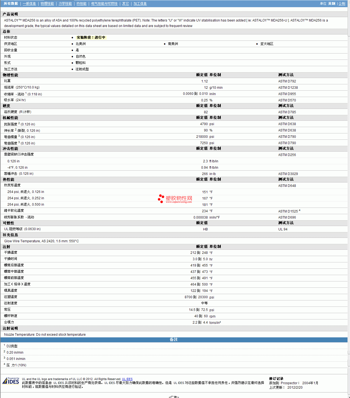Click the ASTM D955 test method
This screenshot has height=398, width=350.
click(287, 94)
